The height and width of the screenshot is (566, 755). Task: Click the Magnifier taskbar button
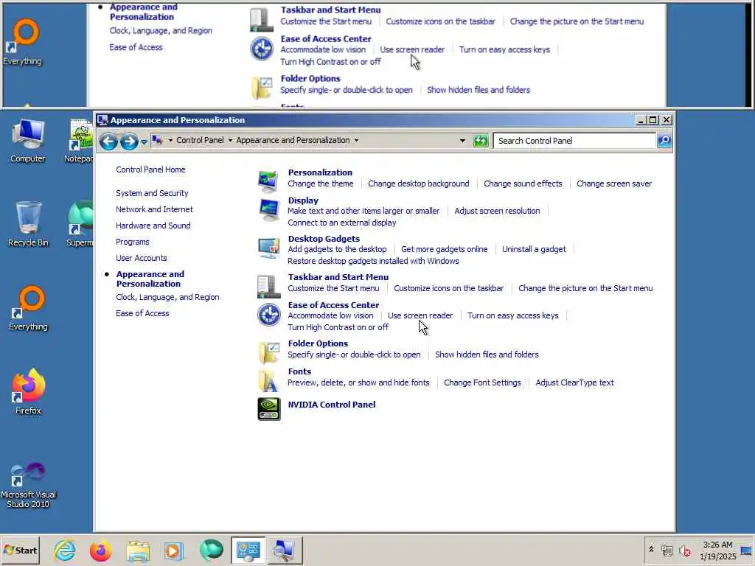pyautogui.click(x=285, y=550)
